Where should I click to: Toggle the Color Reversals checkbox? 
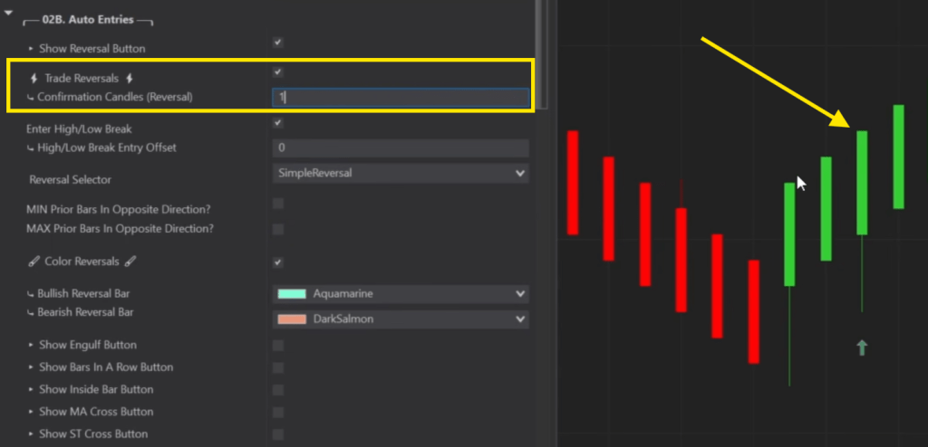coord(278,262)
